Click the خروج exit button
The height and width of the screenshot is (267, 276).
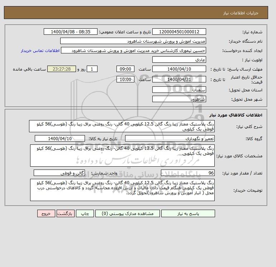(46, 213)
